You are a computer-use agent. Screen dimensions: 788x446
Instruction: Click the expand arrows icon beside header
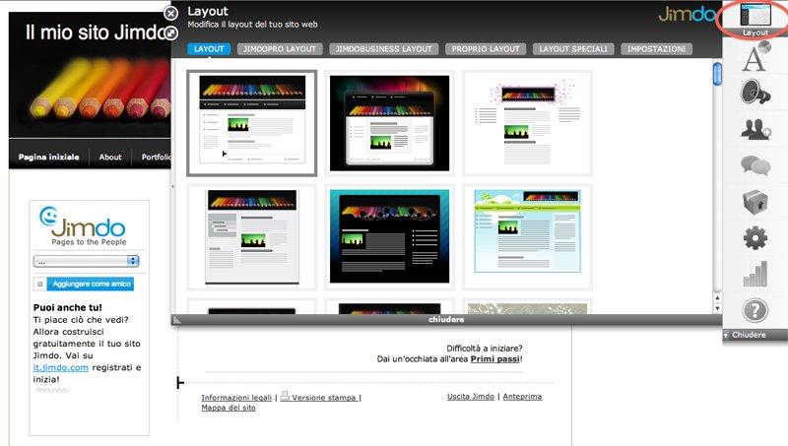pos(170,33)
